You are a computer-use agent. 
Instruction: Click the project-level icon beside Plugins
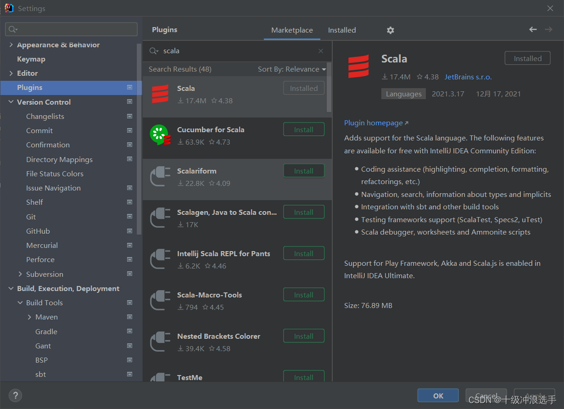click(130, 88)
